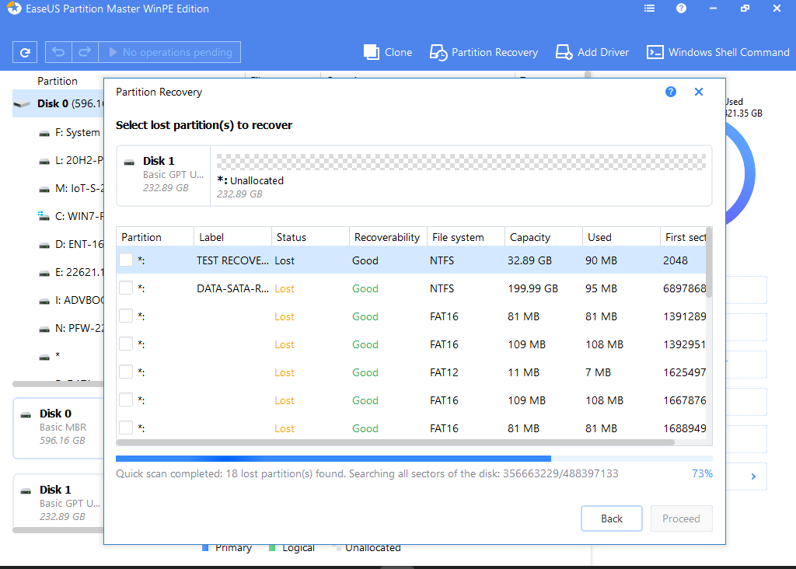Open Add Driver tool
The width and height of the screenshot is (796, 569).
point(592,52)
